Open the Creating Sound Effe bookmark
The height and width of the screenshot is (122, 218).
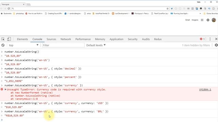point(53,14)
